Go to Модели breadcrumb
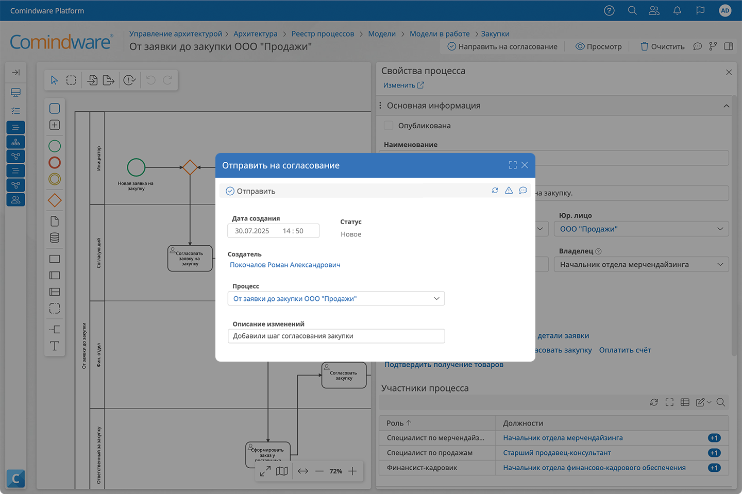The height and width of the screenshot is (494, 742). (382, 33)
